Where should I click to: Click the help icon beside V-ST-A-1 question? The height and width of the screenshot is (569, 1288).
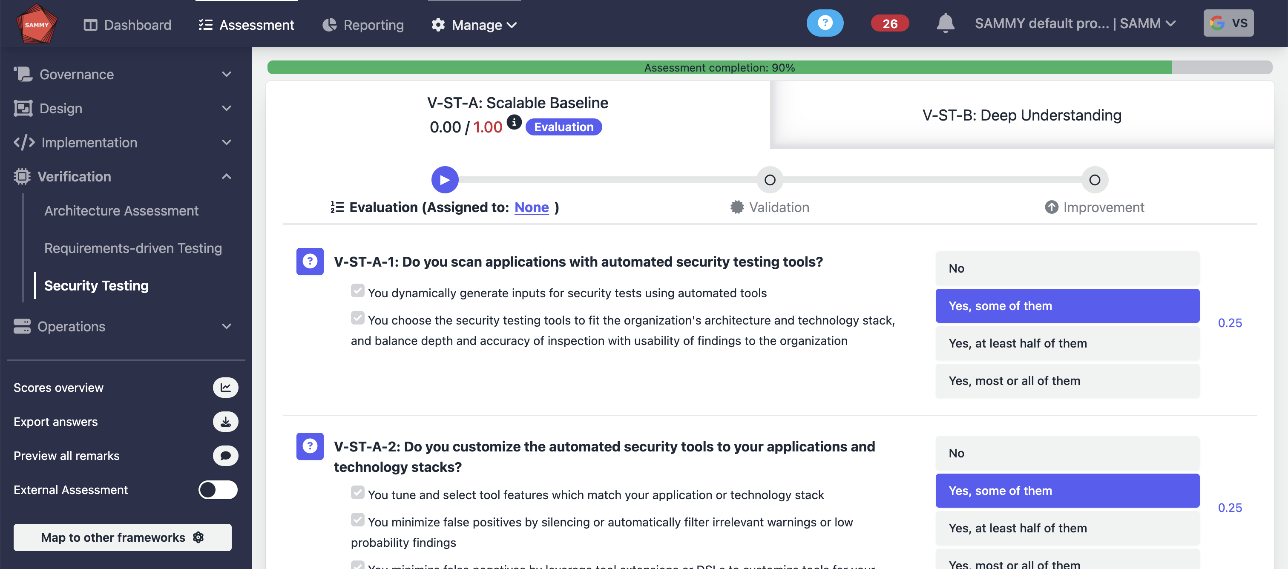coord(310,261)
